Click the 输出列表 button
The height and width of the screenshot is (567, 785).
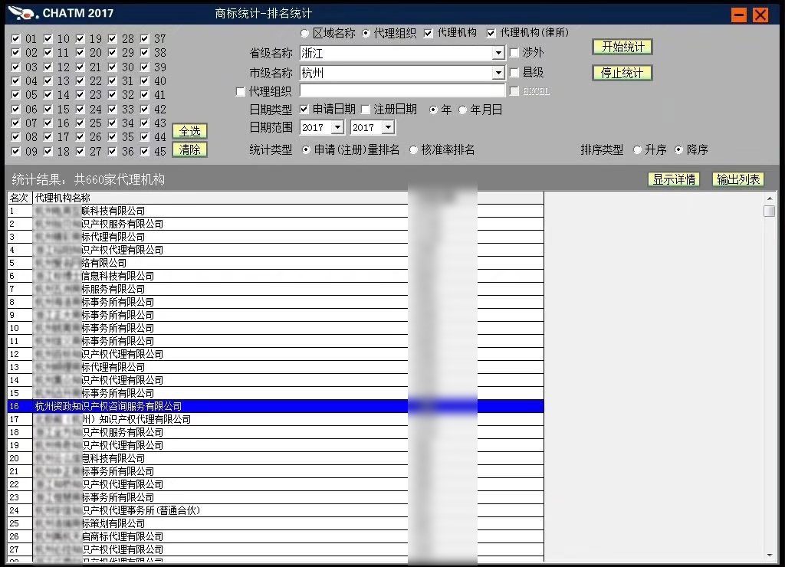738,179
